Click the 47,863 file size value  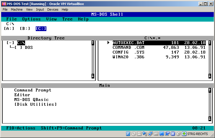click(171, 48)
